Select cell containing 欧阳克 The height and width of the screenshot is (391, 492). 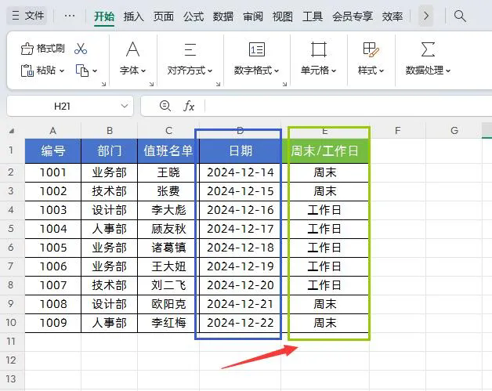(168, 304)
